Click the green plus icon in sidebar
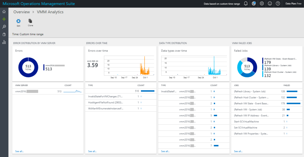Screen dimensions: 304x157 click(4, 19)
